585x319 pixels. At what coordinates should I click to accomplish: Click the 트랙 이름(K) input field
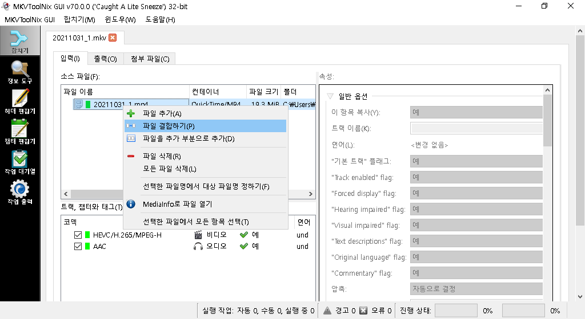pos(476,128)
